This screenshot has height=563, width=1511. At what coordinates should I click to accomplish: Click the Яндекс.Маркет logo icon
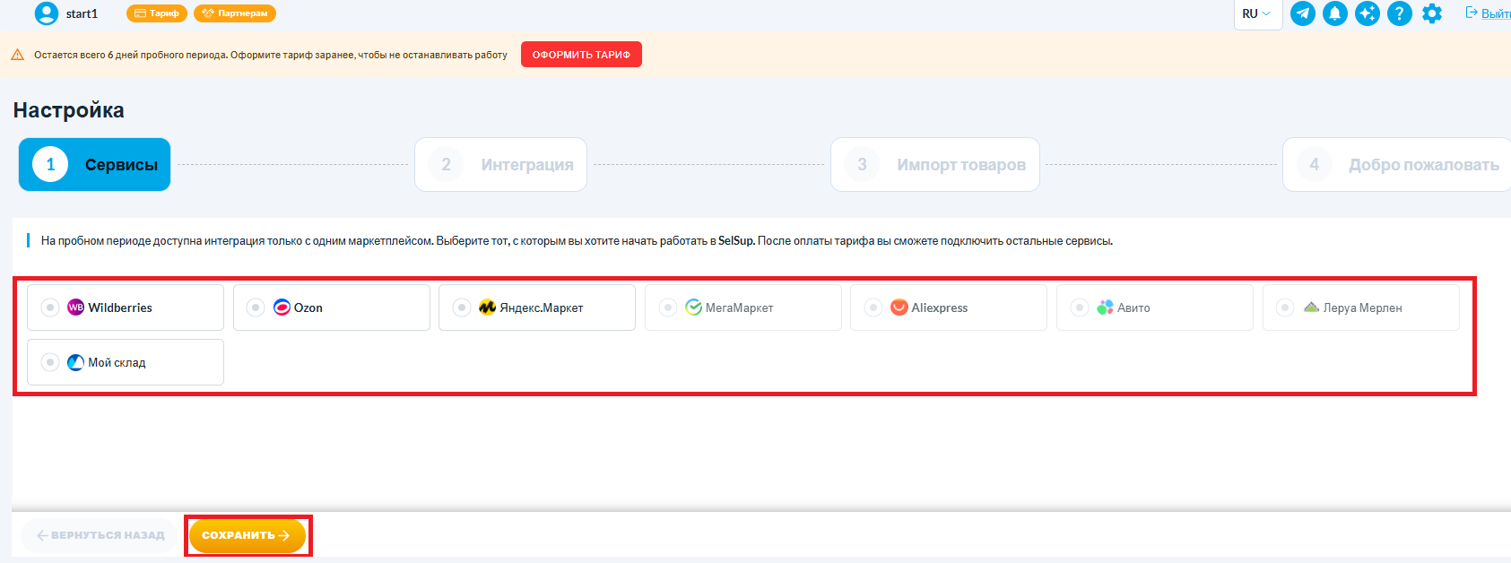pyautogui.click(x=487, y=307)
